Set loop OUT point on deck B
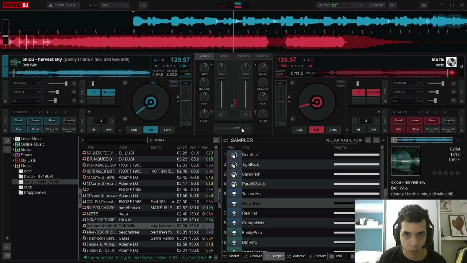 pos(373,130)
